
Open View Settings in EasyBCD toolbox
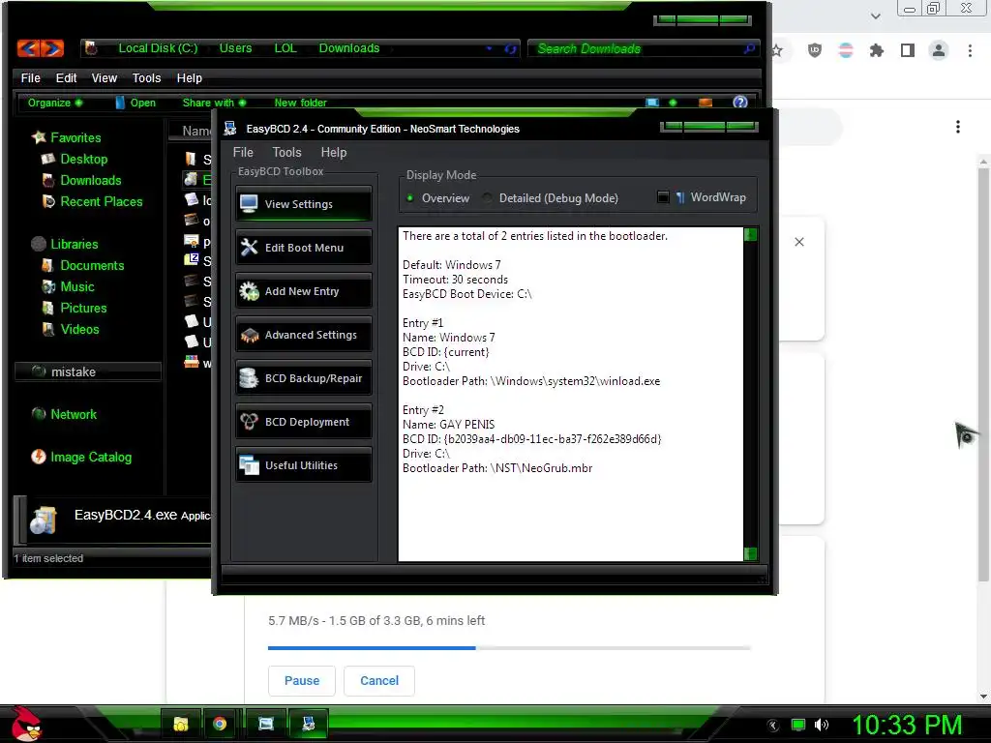point(303,203)
